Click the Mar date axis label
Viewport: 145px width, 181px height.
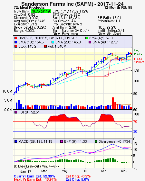pos(44,171)
